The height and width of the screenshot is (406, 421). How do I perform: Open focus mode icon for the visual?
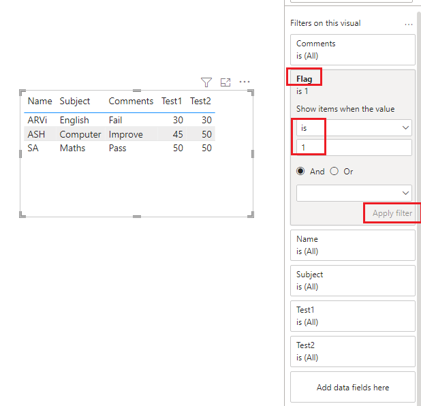(225, 82)
